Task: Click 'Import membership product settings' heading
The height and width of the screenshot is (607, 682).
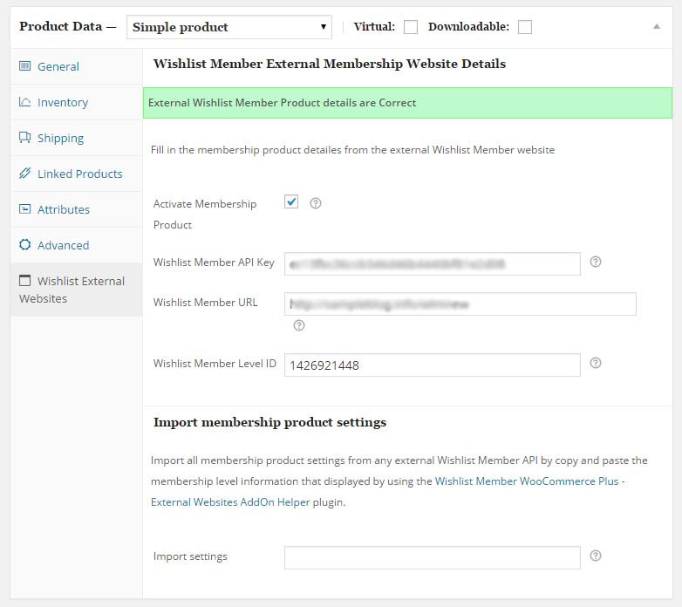Action: (269, 422)
